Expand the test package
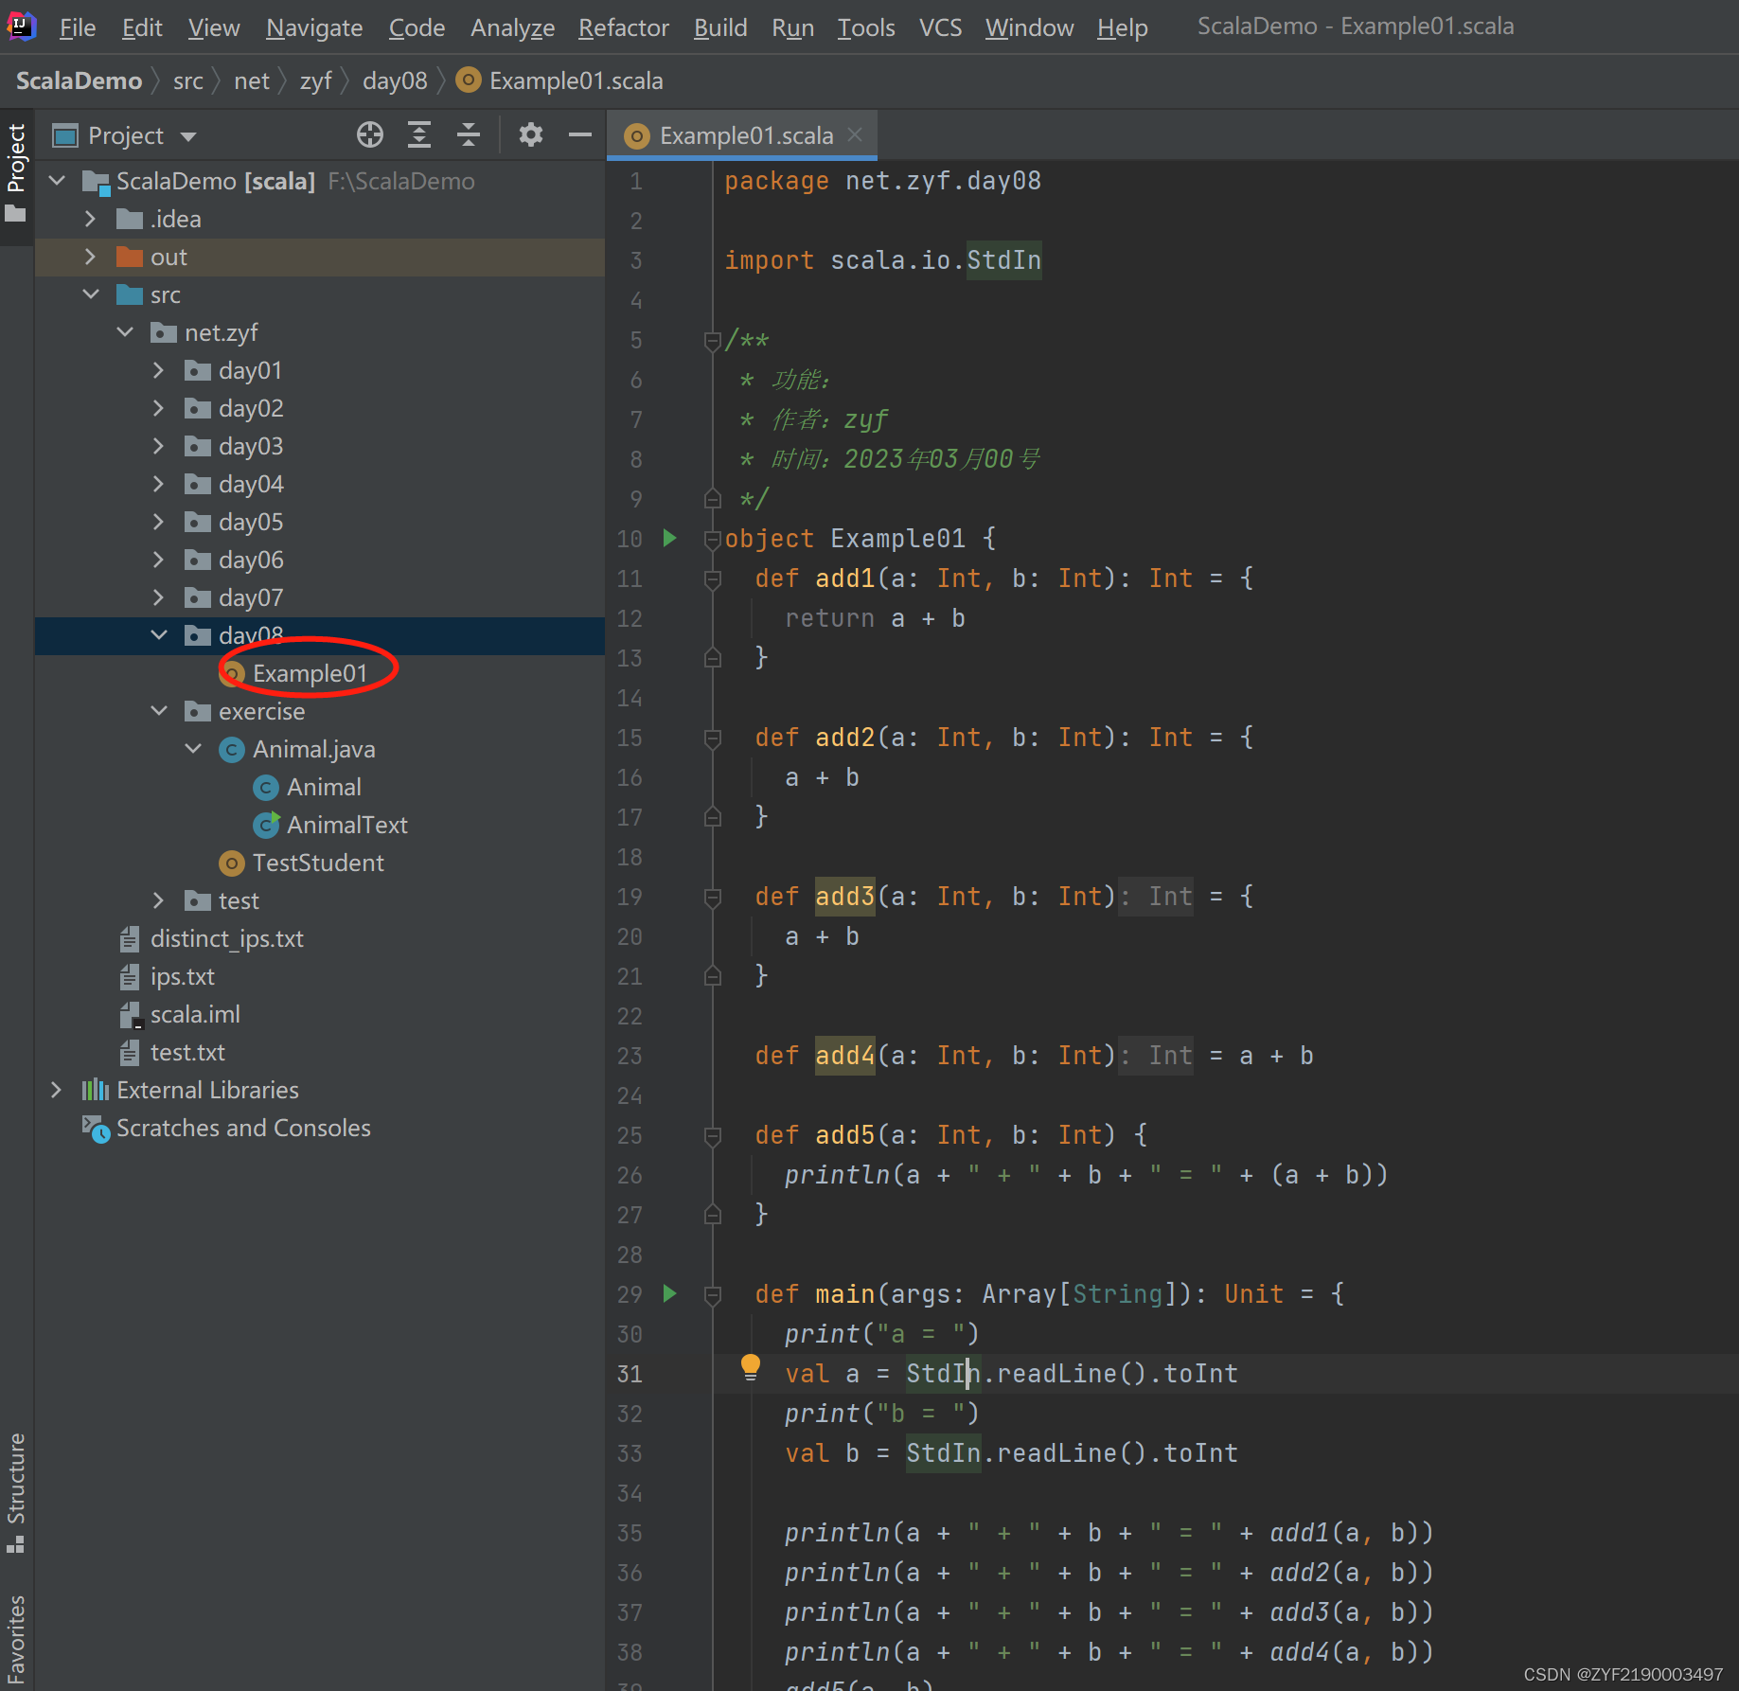This screenshot has width=1739, height=1691. (159, 900)
